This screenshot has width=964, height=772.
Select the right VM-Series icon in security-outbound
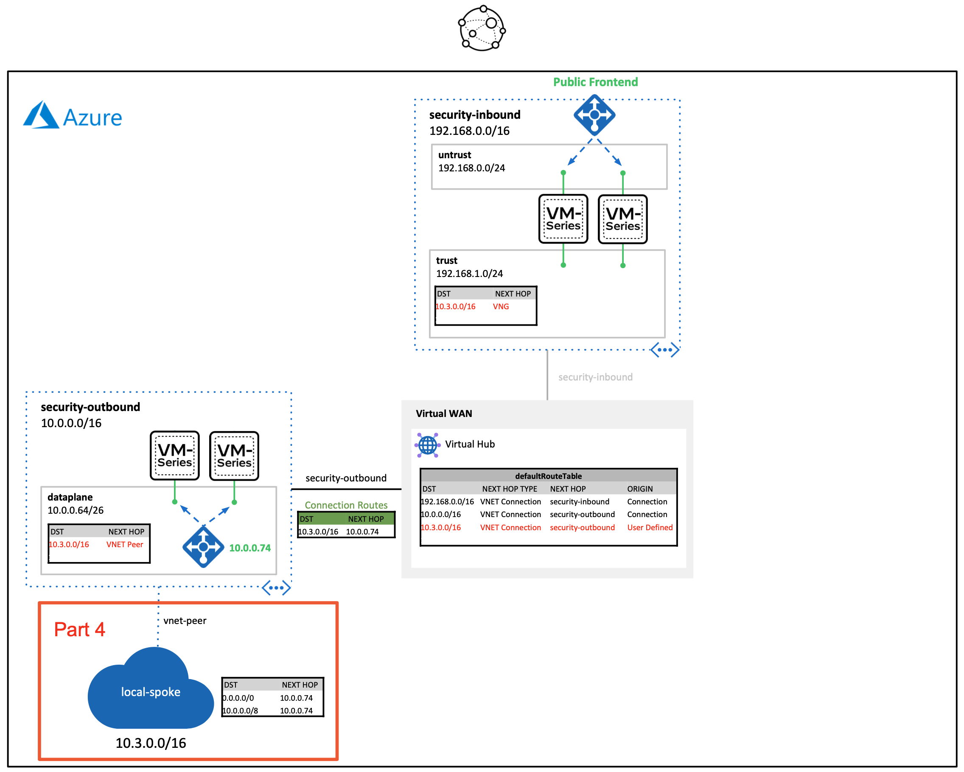234,456
